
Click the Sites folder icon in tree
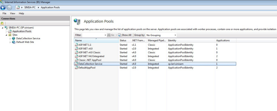click(10, 35)
